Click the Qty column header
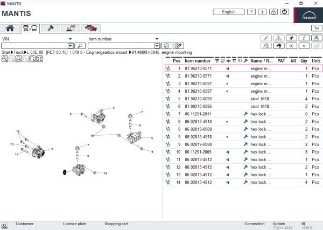323x230 pixels. point(304,61)
